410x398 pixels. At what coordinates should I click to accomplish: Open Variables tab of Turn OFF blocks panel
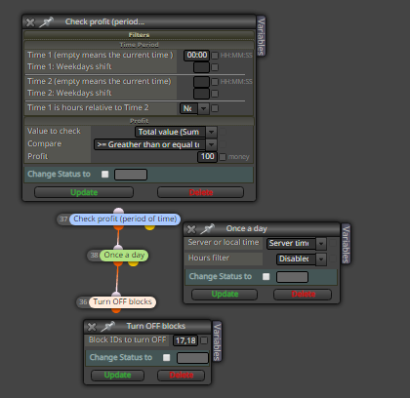point(217,341)
